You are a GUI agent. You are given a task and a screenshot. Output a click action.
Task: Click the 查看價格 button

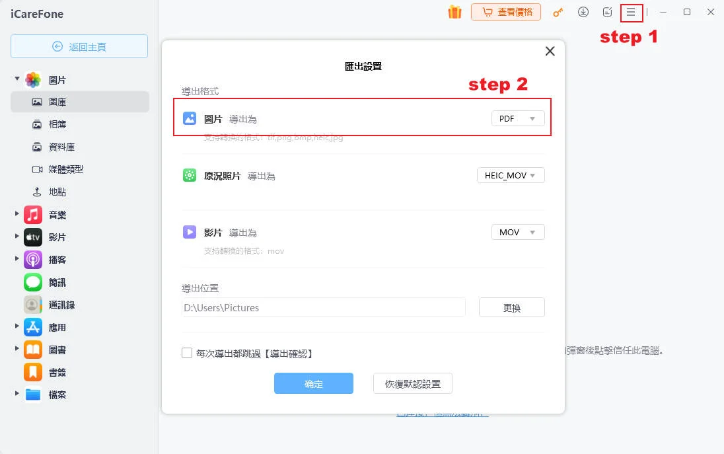pyautogui.click(x=506, y=12)
